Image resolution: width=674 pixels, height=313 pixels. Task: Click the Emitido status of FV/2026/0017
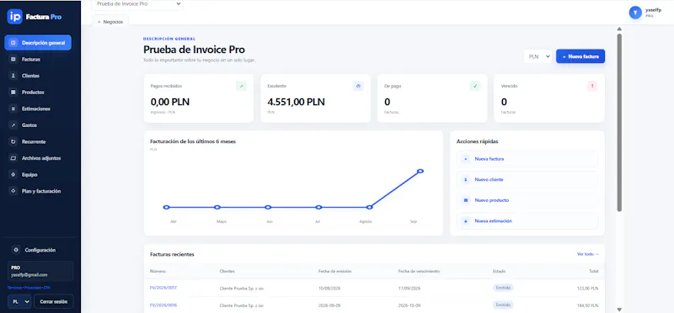[x=503, y=288]
